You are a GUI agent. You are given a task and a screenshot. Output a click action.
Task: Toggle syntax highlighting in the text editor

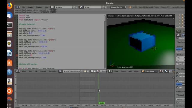point(97,71)
